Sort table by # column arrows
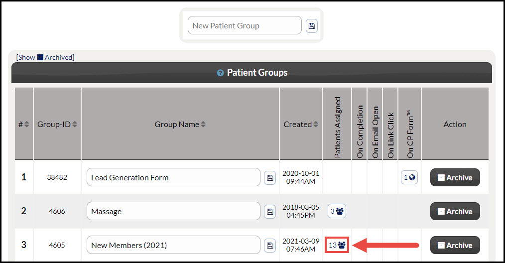 [27, 124]
